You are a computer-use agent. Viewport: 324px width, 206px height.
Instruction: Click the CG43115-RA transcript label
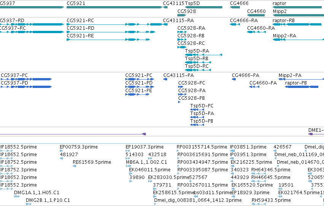[x=178, y=21]
